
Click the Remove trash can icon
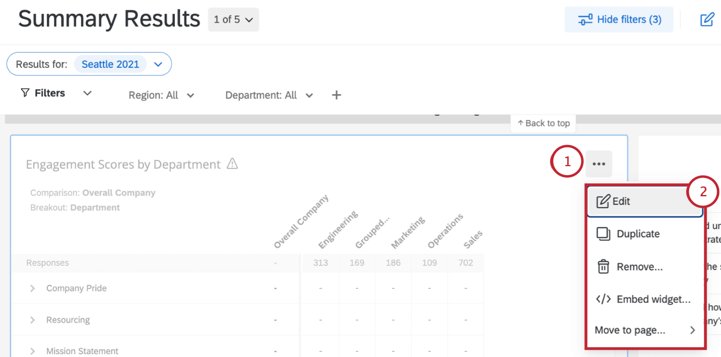(x=603, y=267)
